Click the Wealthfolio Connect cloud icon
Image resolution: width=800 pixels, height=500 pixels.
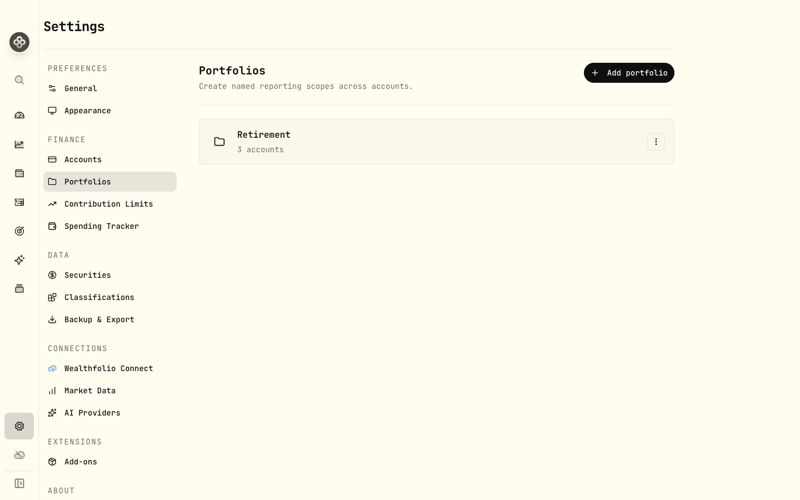(52, 368)
